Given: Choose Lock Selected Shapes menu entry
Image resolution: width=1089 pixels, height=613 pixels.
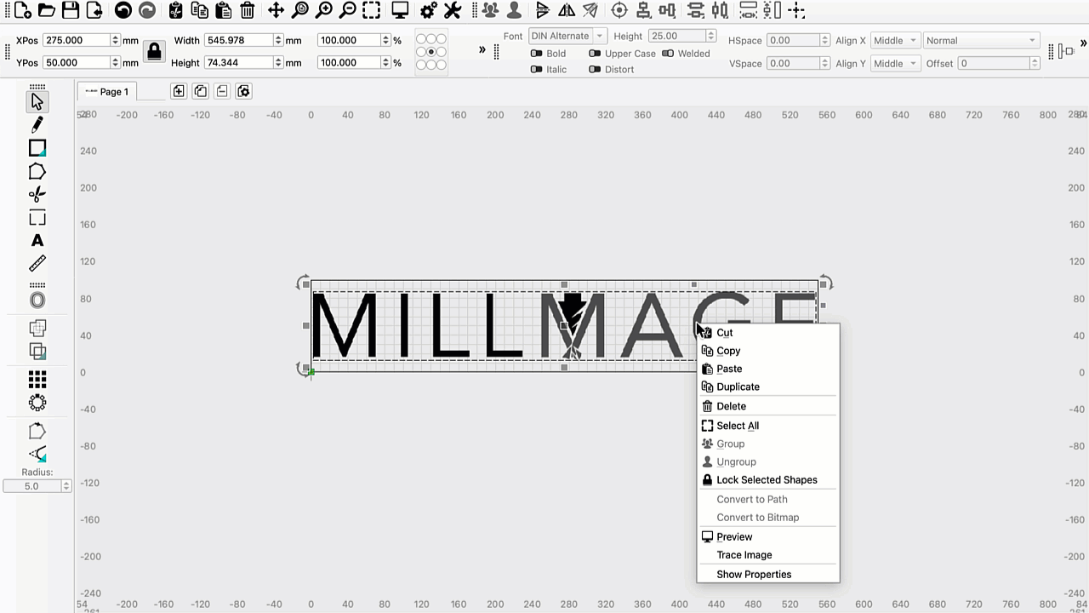Looking at the screenshot, I should pyautogui.click(x=768, y=479).
